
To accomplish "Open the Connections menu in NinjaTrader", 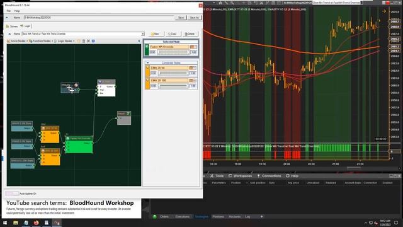I will pyautogui.click(x=269, y=176).
